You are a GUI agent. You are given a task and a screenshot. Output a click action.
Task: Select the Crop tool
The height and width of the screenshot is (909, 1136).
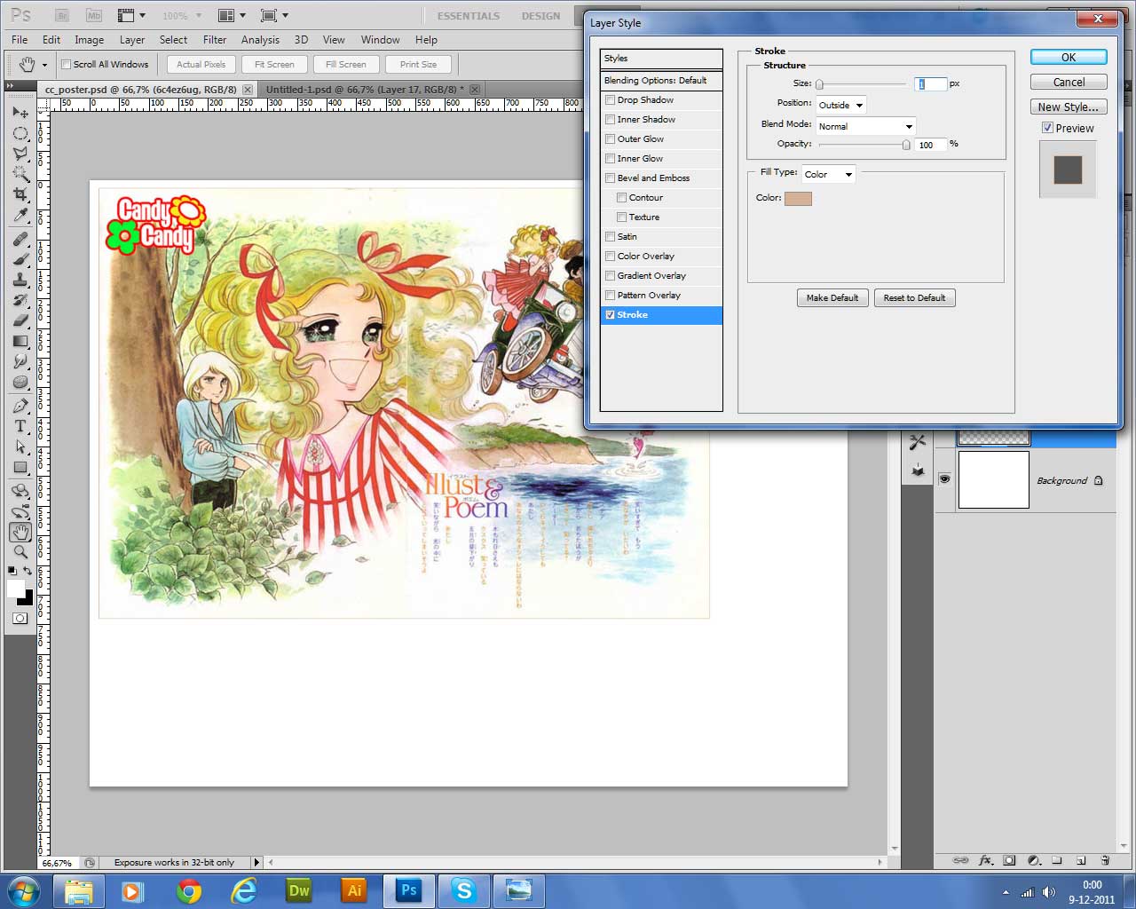point(20,194)
